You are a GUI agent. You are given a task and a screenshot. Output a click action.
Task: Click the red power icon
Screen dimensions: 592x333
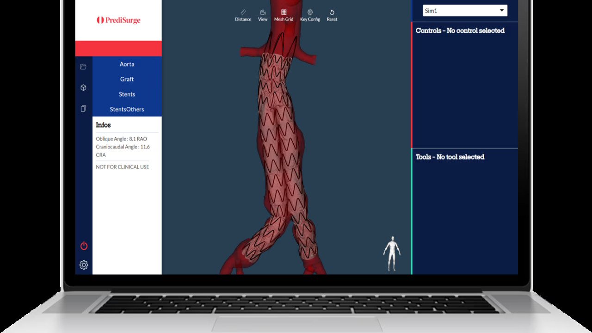pos(84,246)
